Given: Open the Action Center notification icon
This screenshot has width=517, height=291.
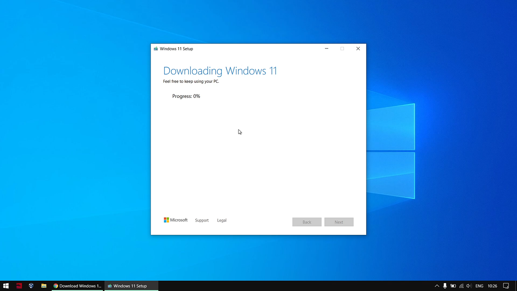Looking at the screenshot, I should click(506, 285).
